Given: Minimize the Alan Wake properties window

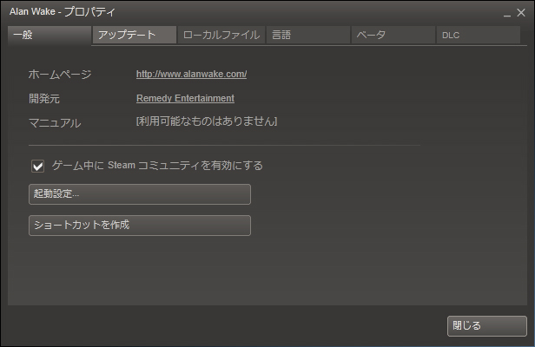Looking at the screenshot, I should tap(507, 14).
